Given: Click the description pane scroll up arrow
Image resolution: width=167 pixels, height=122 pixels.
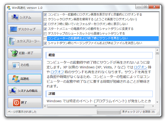Looking at the screenshot, I should click(x=157, y=50).
